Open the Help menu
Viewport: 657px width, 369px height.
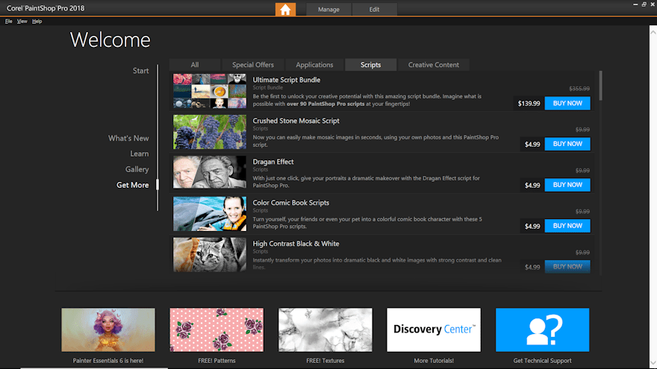(x=37, y=22)
